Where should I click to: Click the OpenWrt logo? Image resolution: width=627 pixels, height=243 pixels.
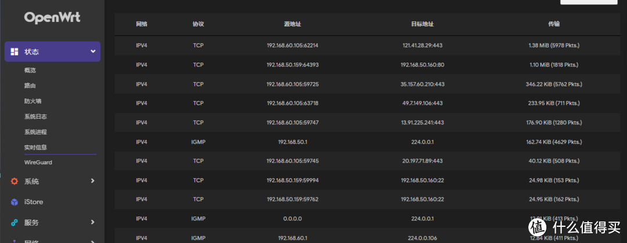point(52,18)
